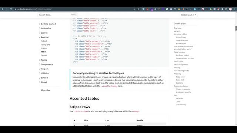Image resolution: width=237 pixels, height=133 pixels.
Task: Jump to Accented tables in the page outline
Action: click(180, 34)
